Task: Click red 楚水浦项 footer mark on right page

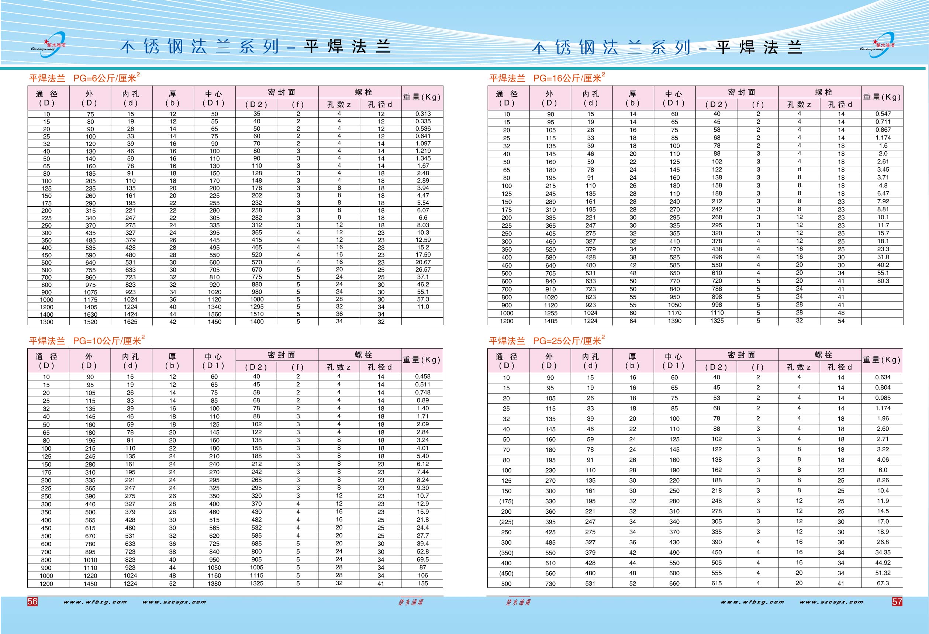Action: point(518,602)
